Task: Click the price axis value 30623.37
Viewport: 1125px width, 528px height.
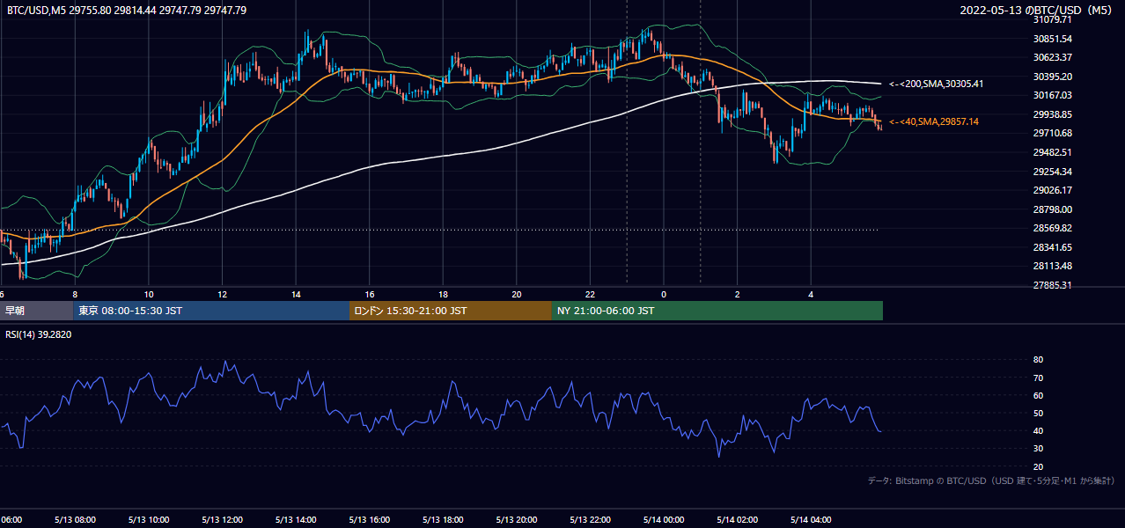Action: click(1052, 57)
